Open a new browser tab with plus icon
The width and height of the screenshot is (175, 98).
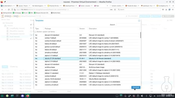(173, 6)
